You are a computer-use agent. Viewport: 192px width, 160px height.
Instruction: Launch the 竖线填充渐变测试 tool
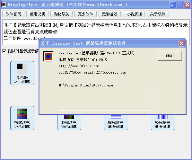pyautogui.click(x=163, y=122)
